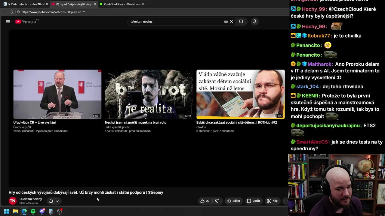The width and height of the screenshot is (385, 216).
Task: Click chat username deportujucikanynaukrajinu
Action: click(x=328, y=126)
